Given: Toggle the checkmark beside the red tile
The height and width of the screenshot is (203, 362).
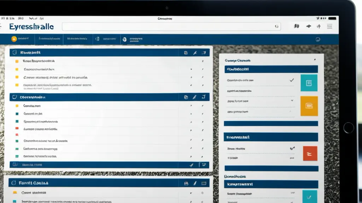Looking at the screenshot, I should pyautogui.click(x=292, y=148).
